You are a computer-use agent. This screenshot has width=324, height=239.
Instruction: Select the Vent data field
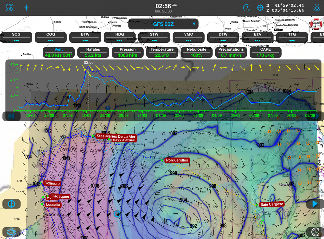(x=59, y=53)
